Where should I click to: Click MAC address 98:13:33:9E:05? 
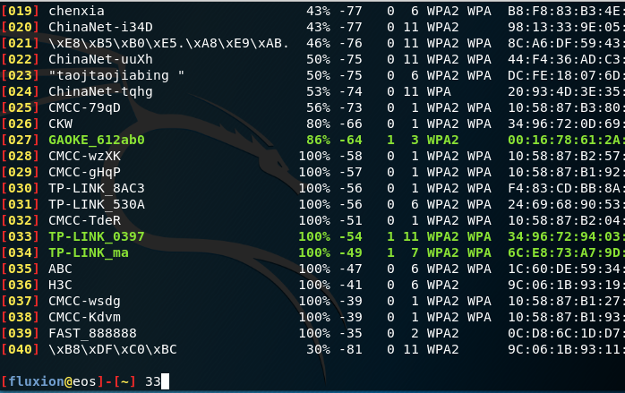point(566,27)
